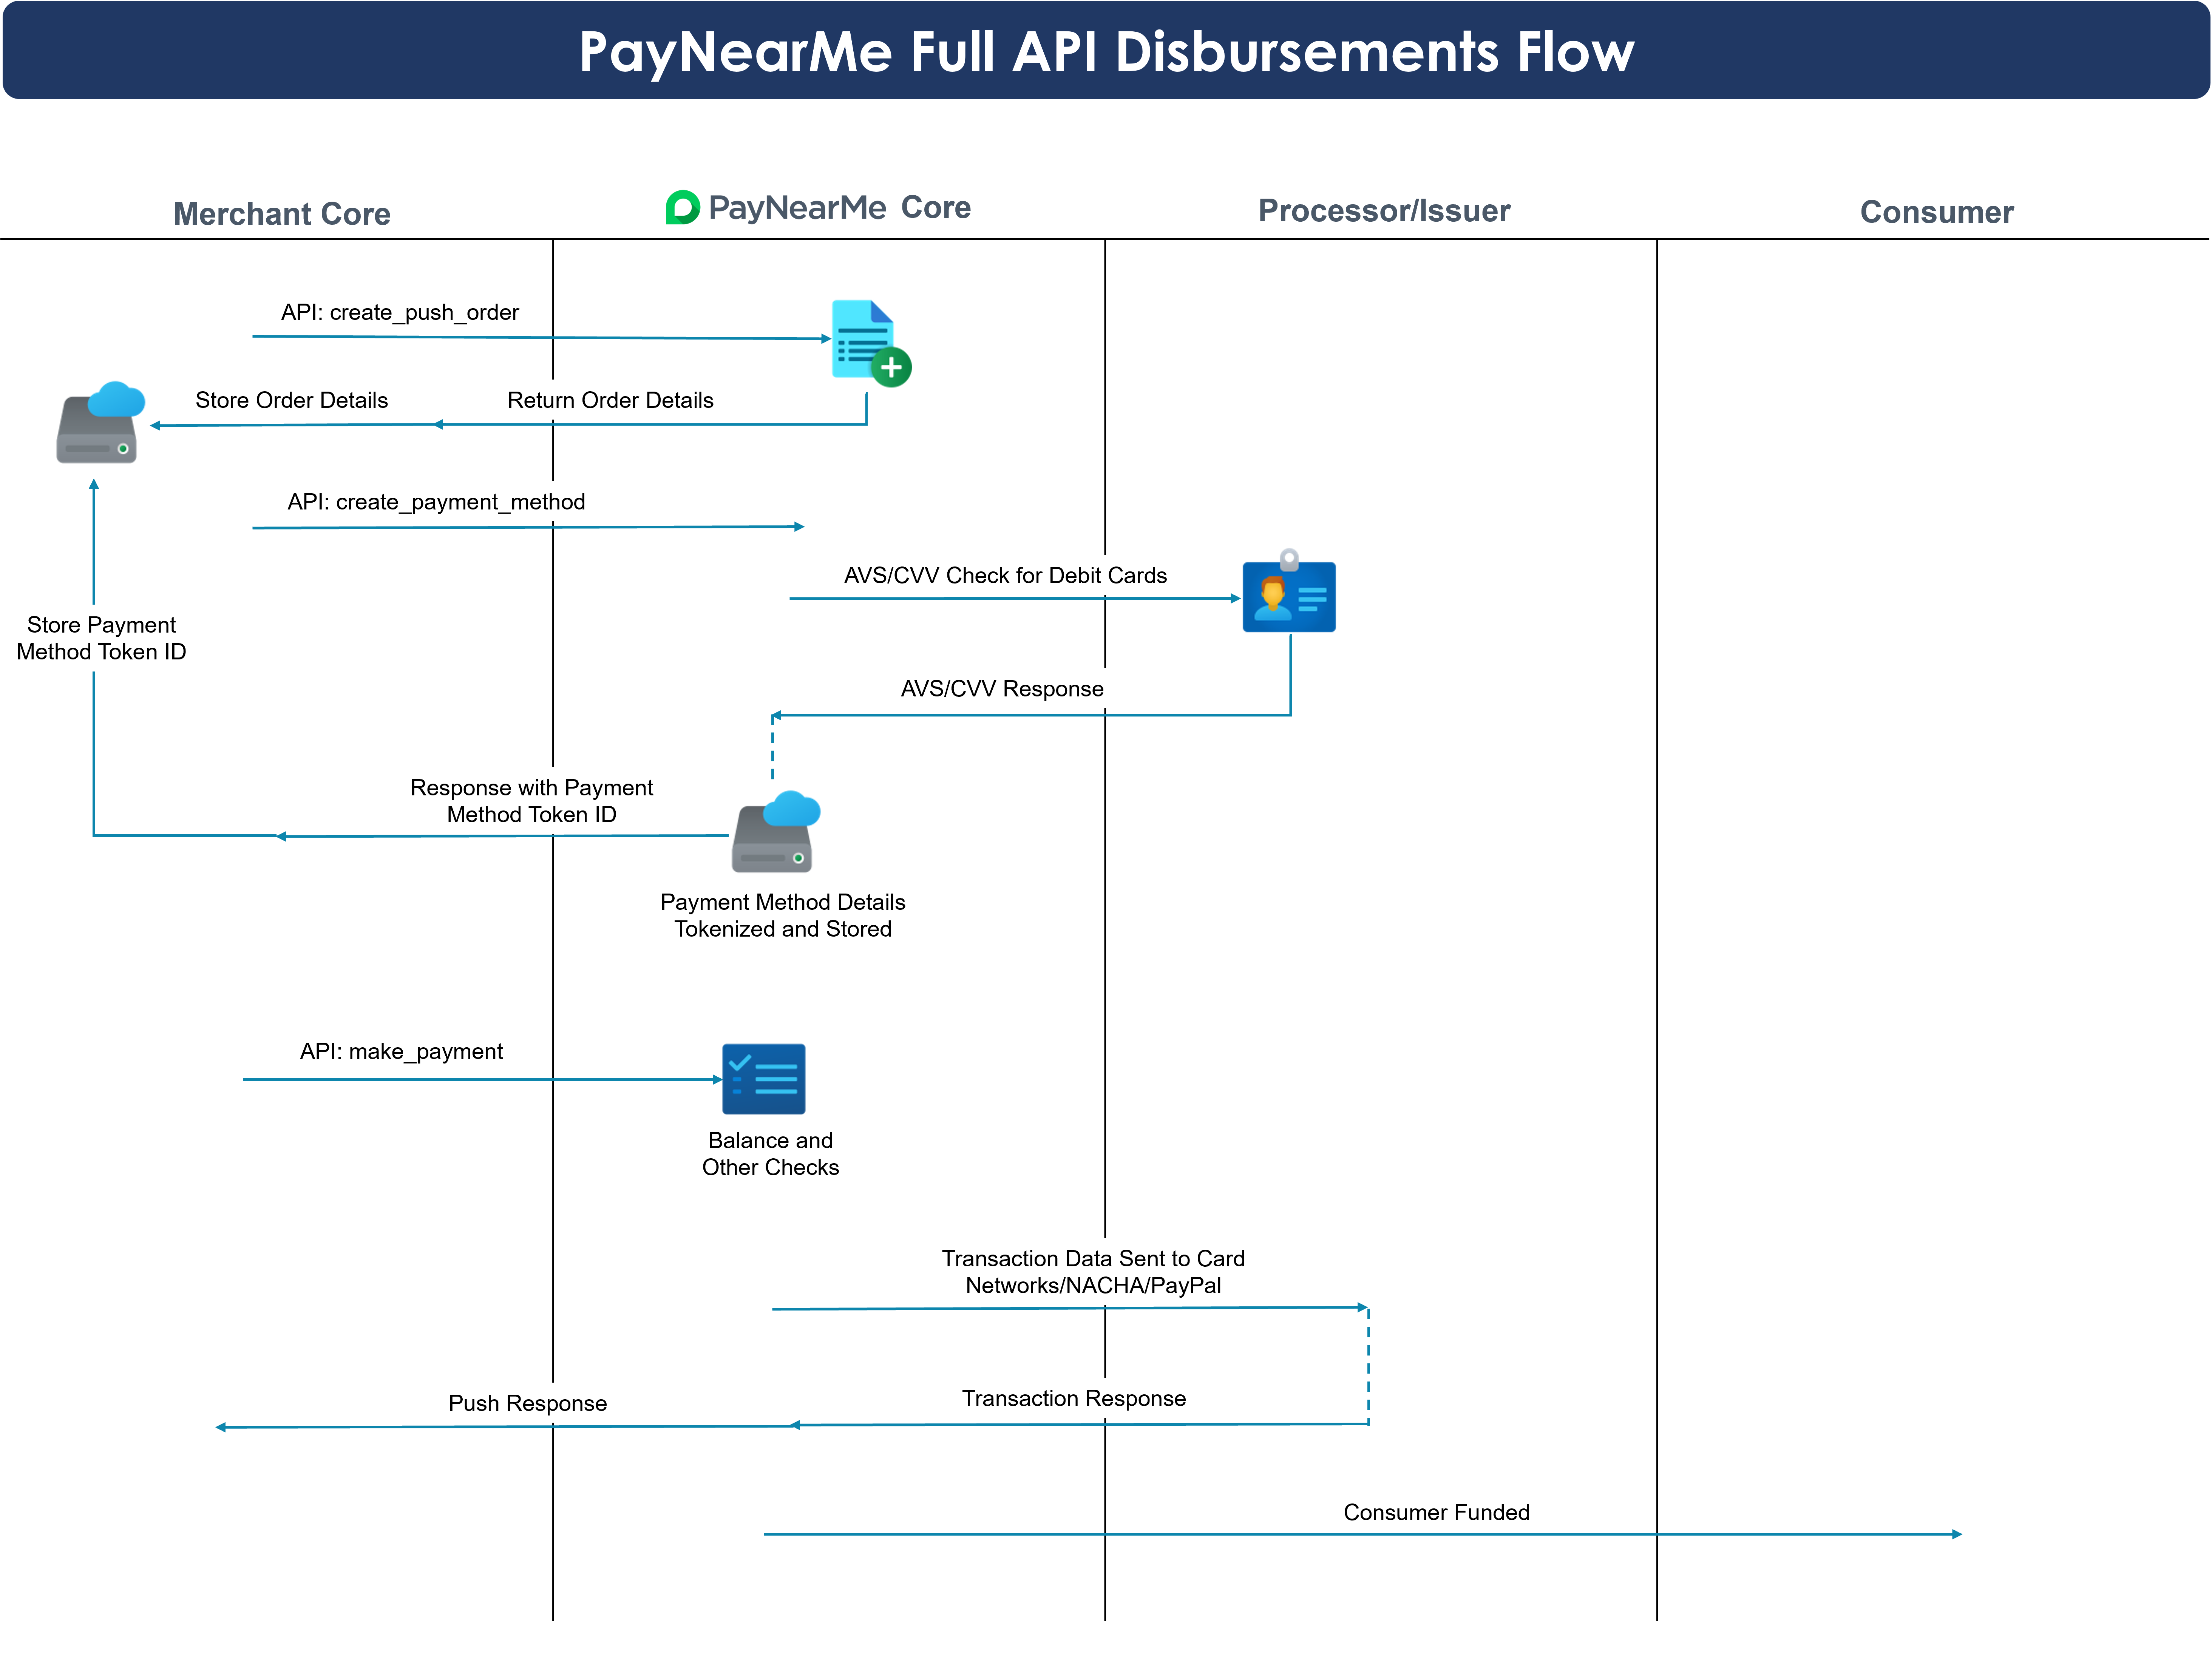Select the Processor/Issuer column heading
2212x1664 pixels.
[1384, 211]
